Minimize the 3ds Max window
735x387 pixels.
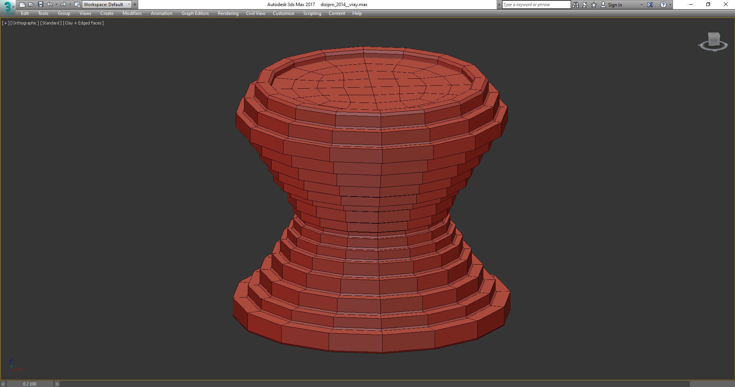691,5
